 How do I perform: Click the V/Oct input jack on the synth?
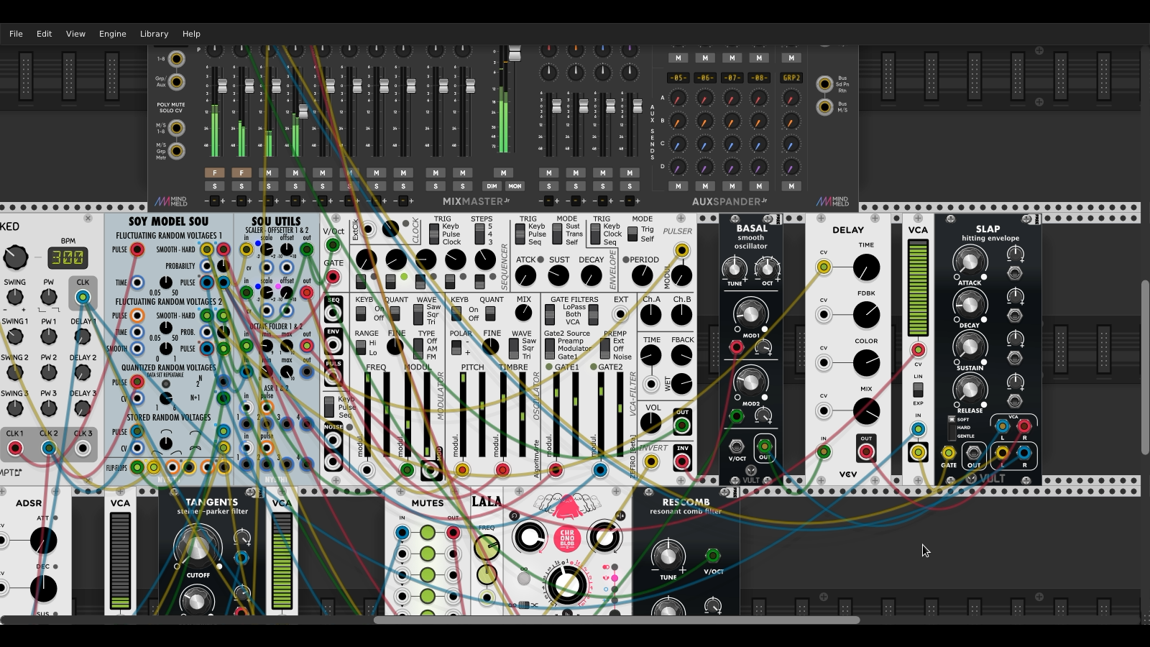(333, 245)
